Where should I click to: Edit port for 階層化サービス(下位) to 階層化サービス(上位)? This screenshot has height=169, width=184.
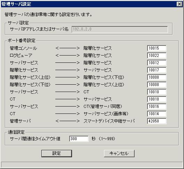point(157,85)
